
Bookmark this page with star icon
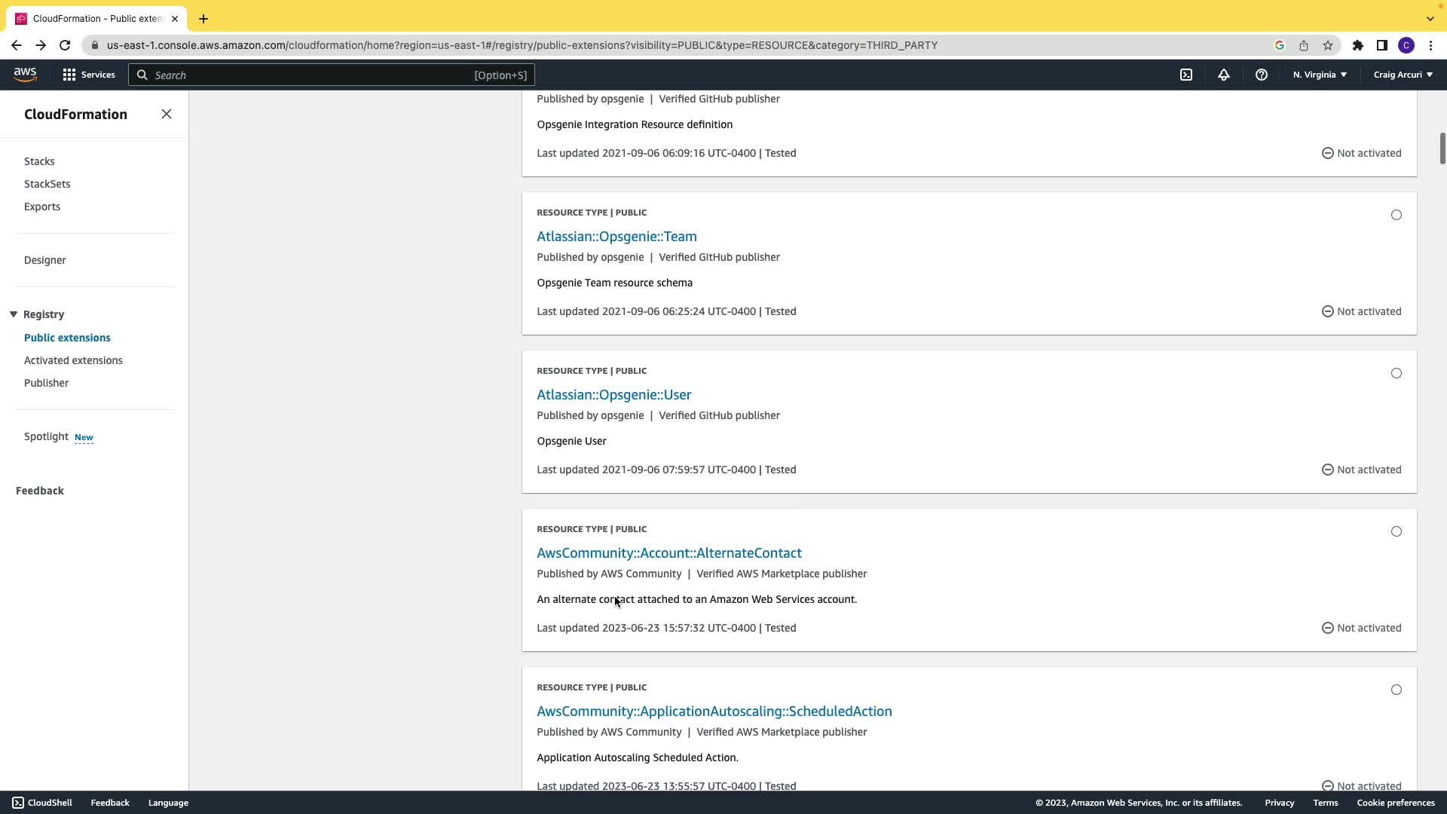point(1328,45)
